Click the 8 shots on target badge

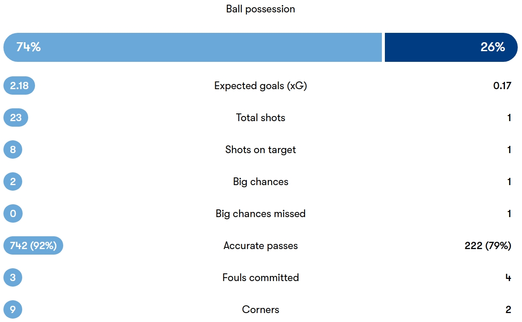13,150
